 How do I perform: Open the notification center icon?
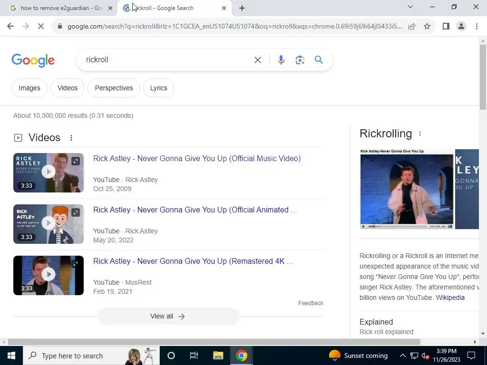pos(471,355)
